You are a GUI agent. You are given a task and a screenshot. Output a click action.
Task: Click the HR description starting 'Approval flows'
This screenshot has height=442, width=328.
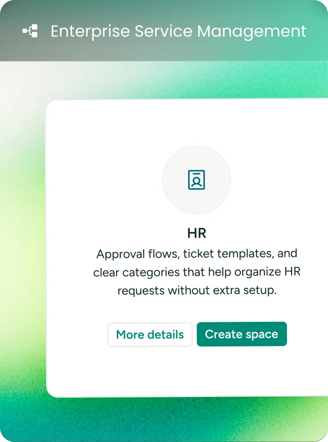pyautogui.click(x=197, y=272)
